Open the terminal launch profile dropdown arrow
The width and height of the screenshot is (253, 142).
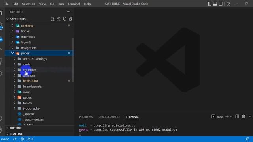coord(231,117)
